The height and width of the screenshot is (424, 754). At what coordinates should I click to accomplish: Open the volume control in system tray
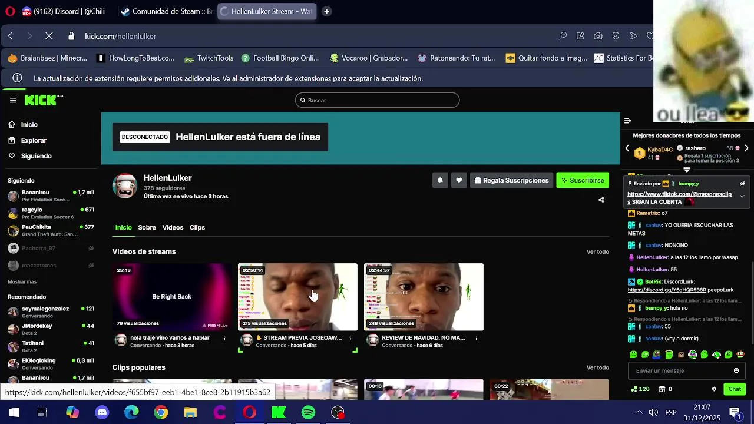point(653,412)
